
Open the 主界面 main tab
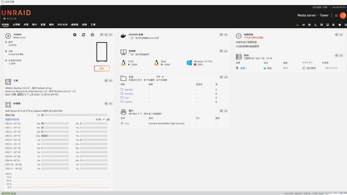16,24
